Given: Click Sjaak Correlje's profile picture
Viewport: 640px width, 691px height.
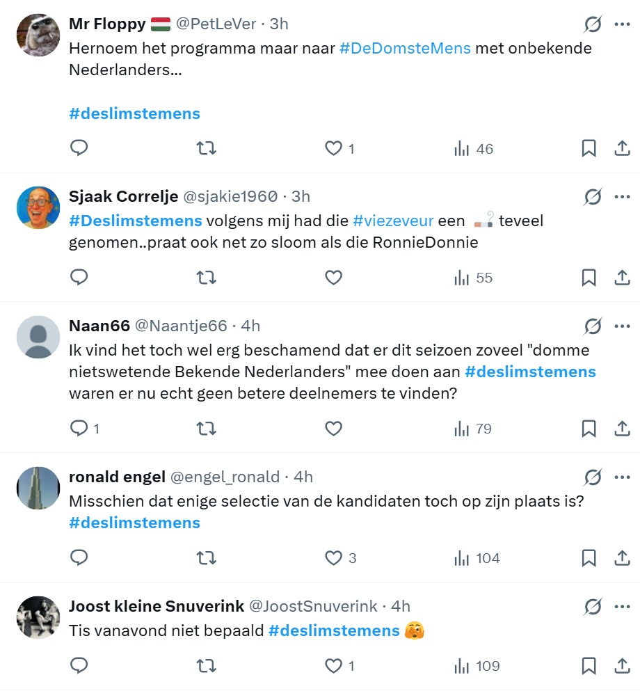Looking at the screenshot, I should tap(38, 207).
